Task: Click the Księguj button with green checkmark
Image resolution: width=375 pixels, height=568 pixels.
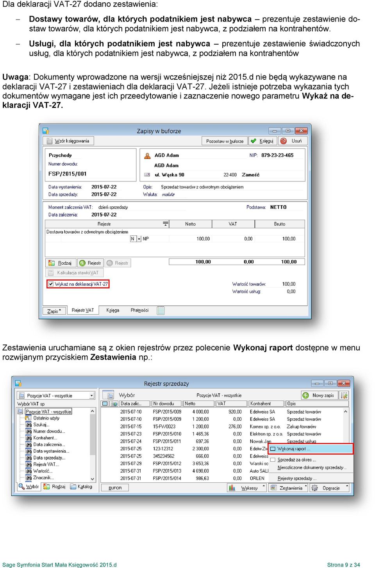Action: (x=263, y=141)
